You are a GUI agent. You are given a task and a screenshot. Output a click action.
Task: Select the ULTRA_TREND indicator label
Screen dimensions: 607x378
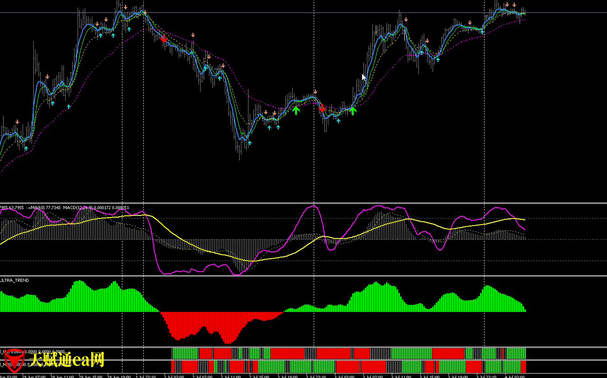pos(15,281)
